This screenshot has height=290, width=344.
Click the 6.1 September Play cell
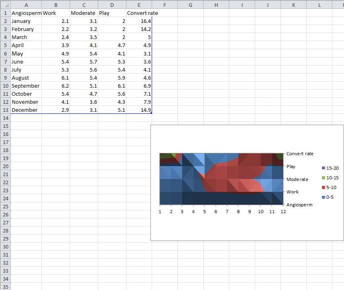[112, 86]
